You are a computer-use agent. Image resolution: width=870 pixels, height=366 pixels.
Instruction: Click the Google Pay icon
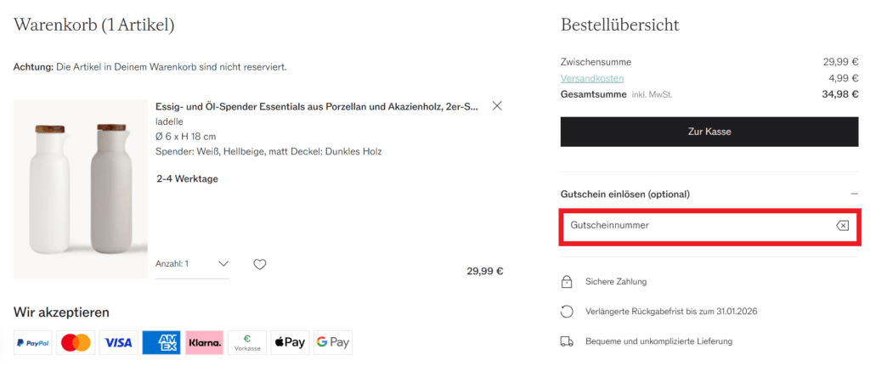(333, 342)
